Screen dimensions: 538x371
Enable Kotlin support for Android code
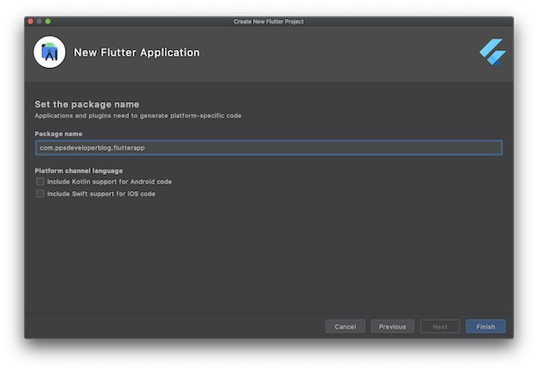tap(40, 181)
